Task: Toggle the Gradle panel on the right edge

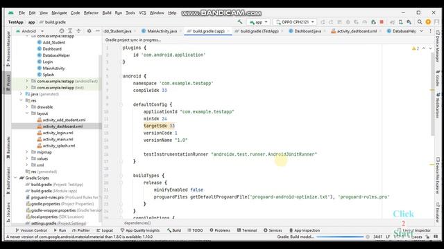Action: click(x=438, y=78)
